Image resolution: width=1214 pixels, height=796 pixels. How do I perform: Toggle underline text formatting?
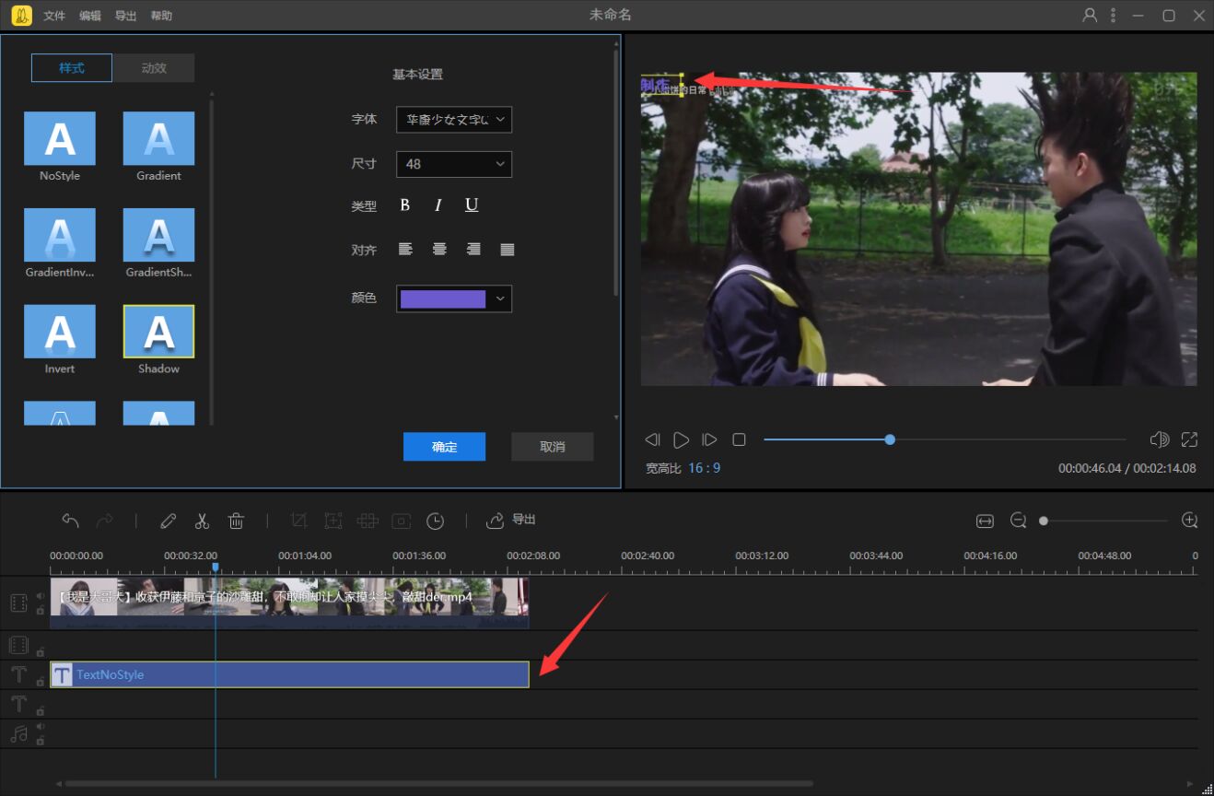click(472, 205)
